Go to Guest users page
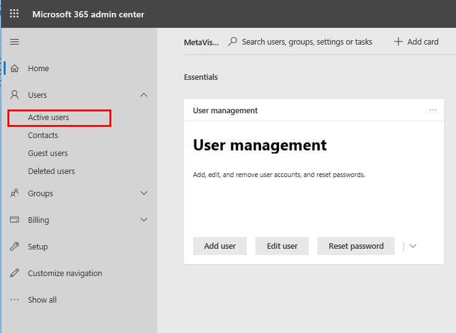Image resolution: width=456 pixels, height=333 pixels. click(x=48, y=154)
